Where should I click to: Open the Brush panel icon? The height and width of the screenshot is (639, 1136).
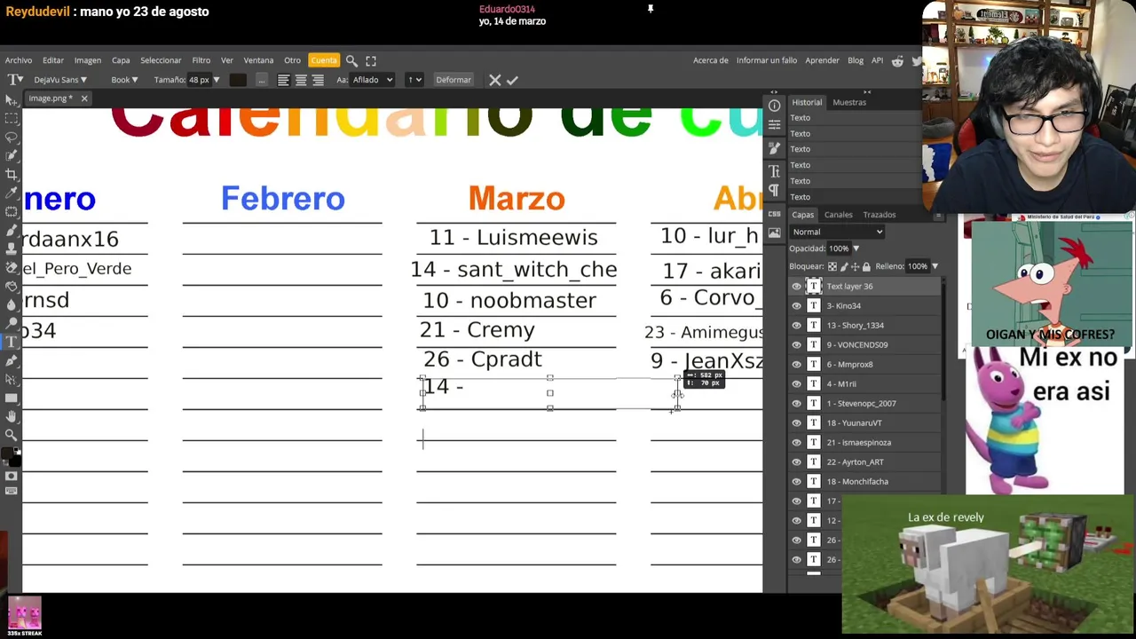(774, 148)
